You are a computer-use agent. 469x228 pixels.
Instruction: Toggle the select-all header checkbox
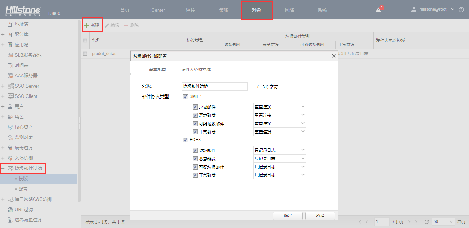point(85,41)
